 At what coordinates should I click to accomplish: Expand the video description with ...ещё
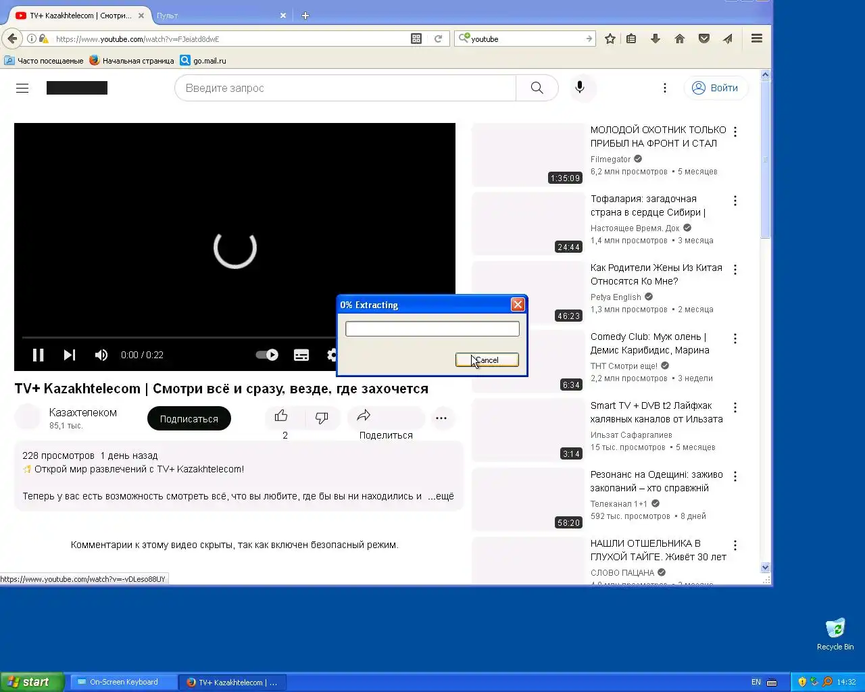tap(441, 496)
